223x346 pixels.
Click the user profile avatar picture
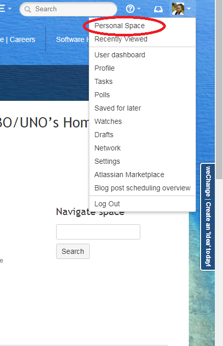178,9
